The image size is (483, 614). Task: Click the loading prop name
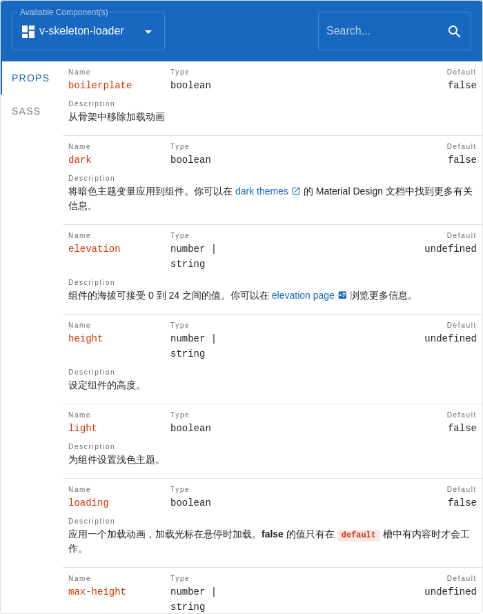tap(88, 502)
